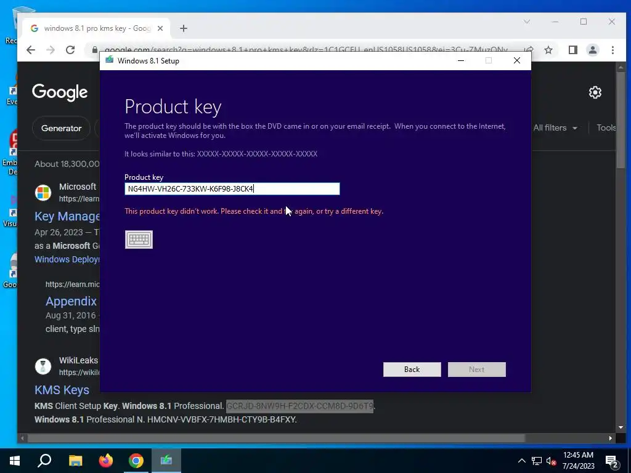This screenshot has height=473, width=631.
Task: Open the notification center icon
Action: 611,461
